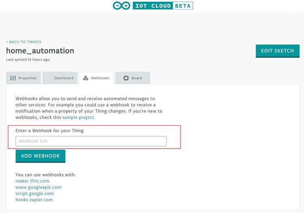Focus the Webhook link input field
This screenshot has height=213, width=304.
pos(91,141)
